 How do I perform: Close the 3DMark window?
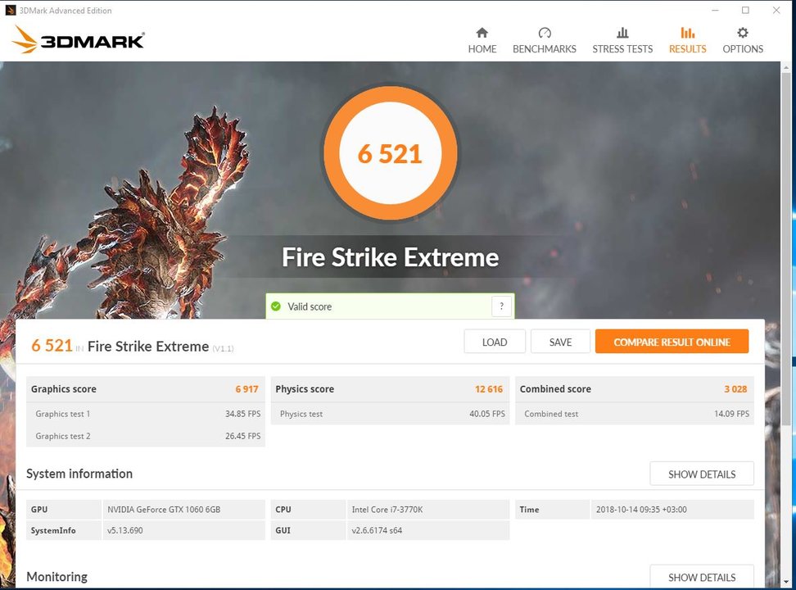click(x=776, y=10)
